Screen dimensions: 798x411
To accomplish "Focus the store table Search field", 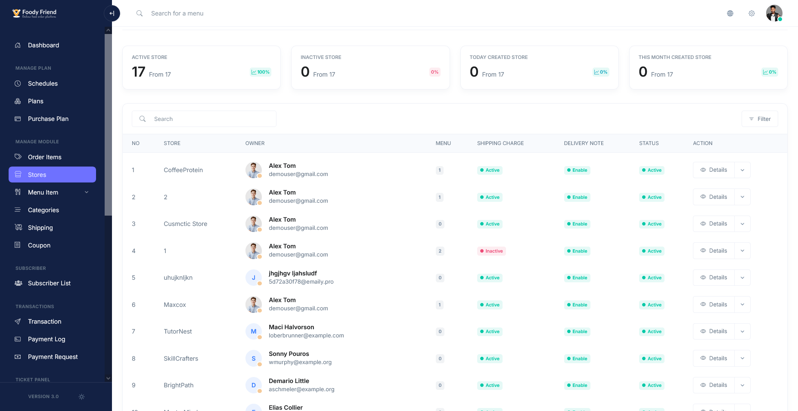I will (x=204, y=119).
